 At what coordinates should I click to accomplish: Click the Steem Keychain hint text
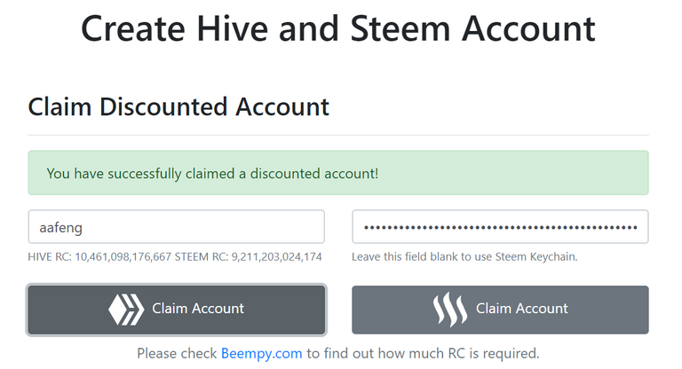pyautogui.click(x=464, y=256)
